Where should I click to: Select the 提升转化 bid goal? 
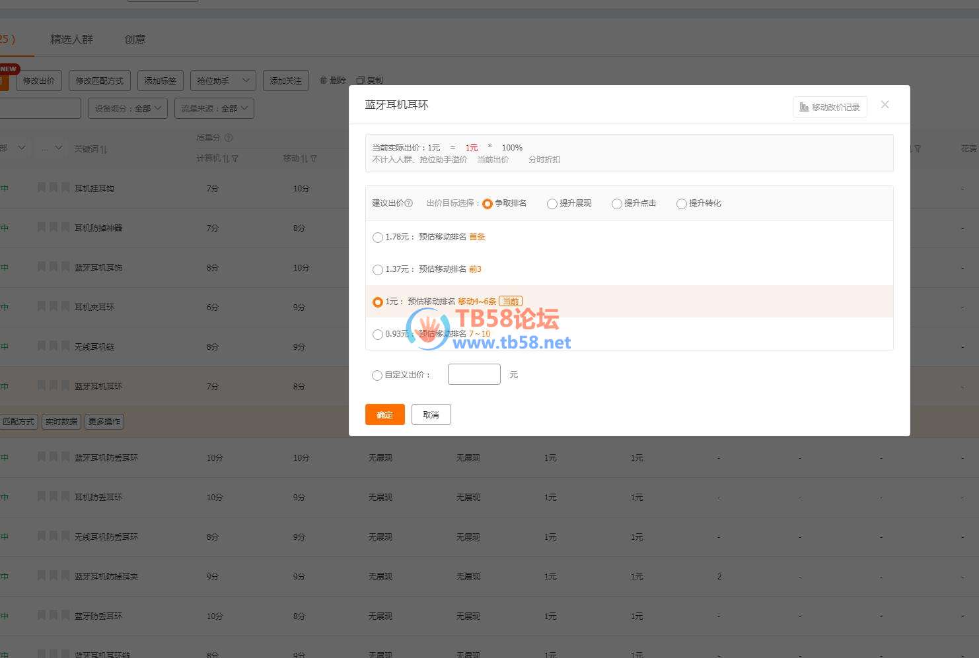tap(681, 204)
